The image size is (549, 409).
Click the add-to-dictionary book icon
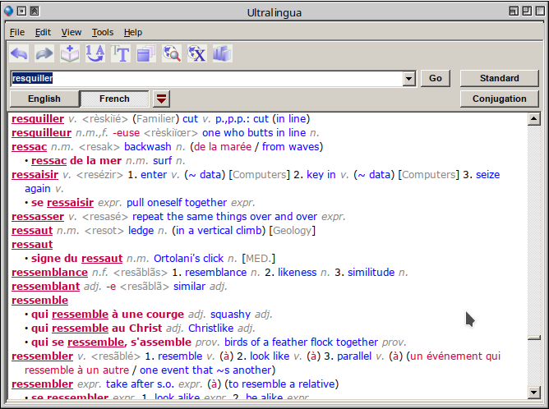[70, 54]
